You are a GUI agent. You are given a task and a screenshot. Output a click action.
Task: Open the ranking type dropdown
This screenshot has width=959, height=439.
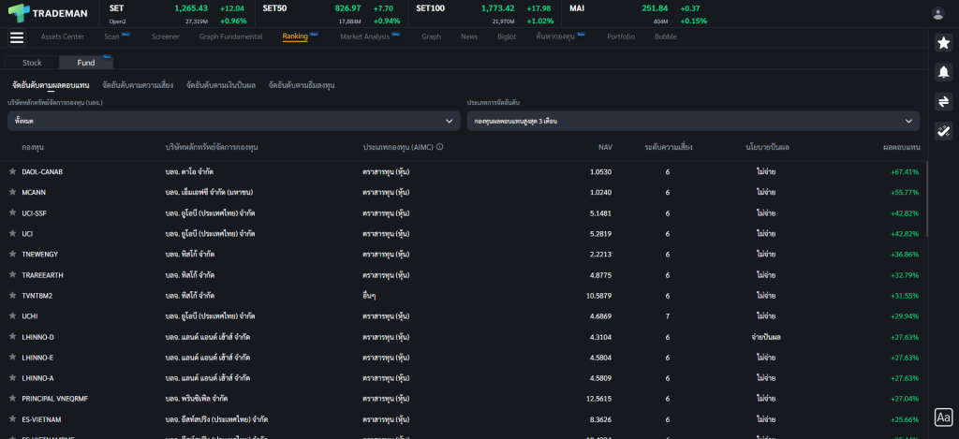(693, 121)
